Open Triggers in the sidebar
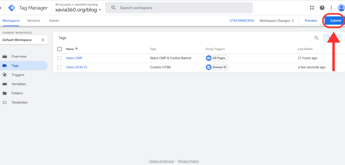The image size is (345, 165). 18,75
